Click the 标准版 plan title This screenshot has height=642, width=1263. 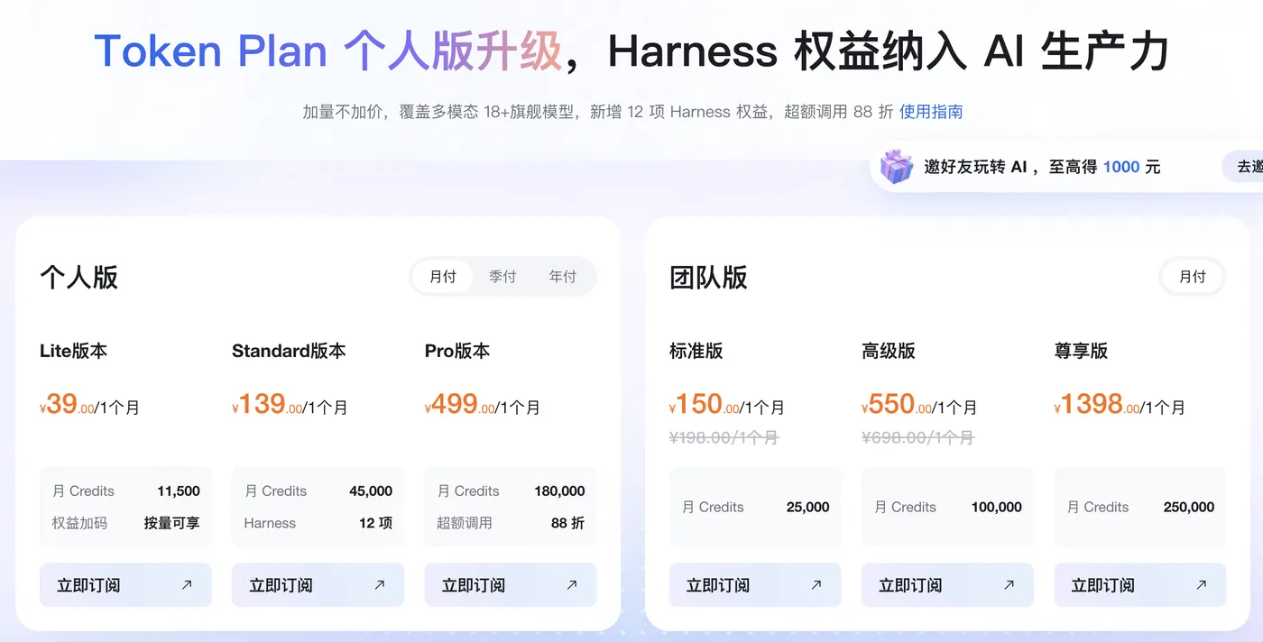pos(696,351)
